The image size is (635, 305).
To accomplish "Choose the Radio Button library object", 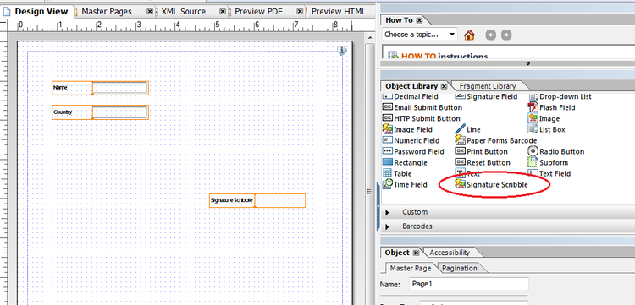I will click(556, 151).
